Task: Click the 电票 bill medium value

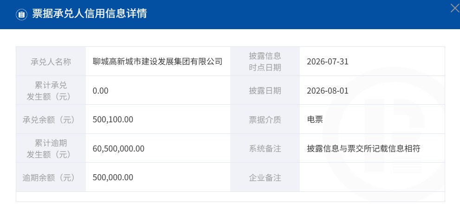Action: (x=315, y=120)
